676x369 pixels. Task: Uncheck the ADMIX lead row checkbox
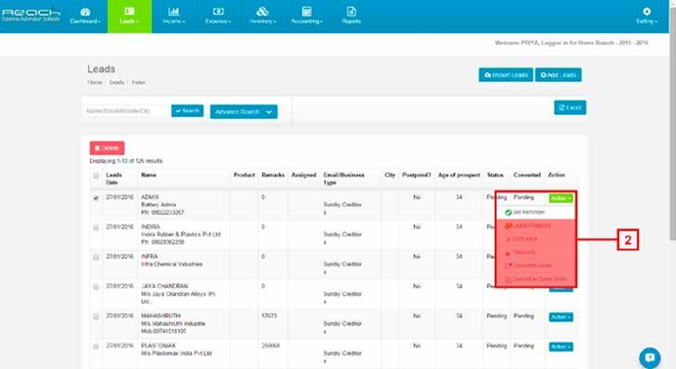(96, 198)
